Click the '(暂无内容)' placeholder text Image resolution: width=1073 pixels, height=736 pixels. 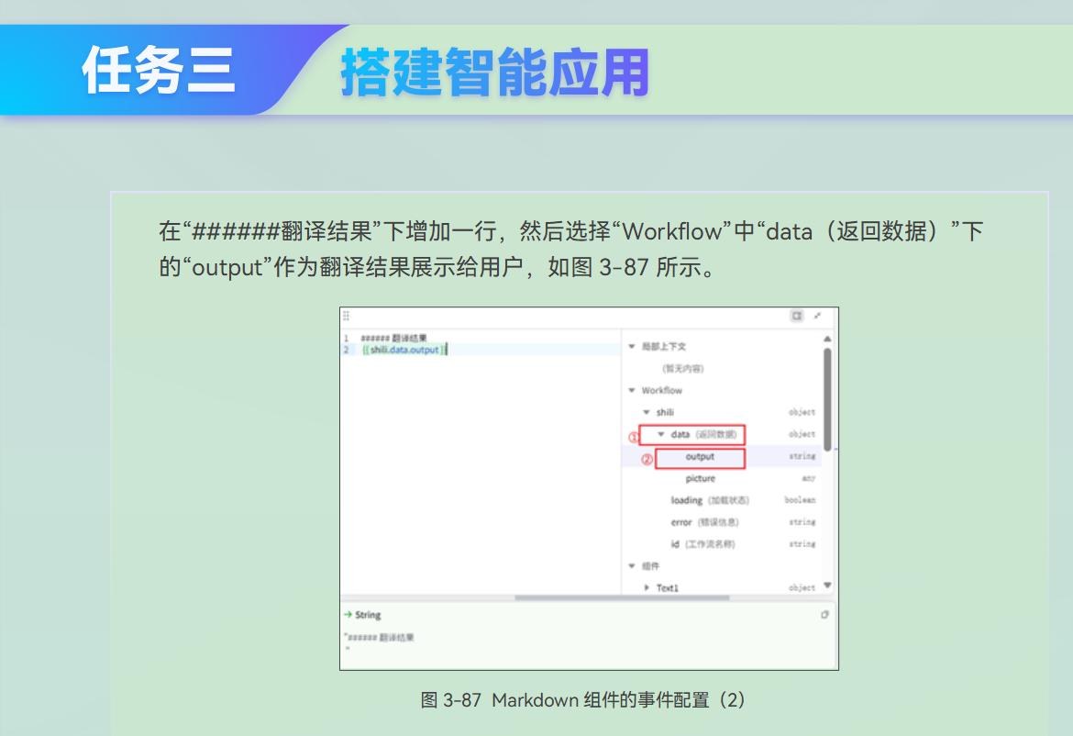click(x=682, y=368)
